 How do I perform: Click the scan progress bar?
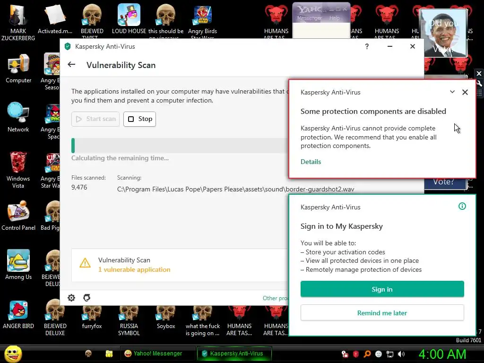pos(180,146)
